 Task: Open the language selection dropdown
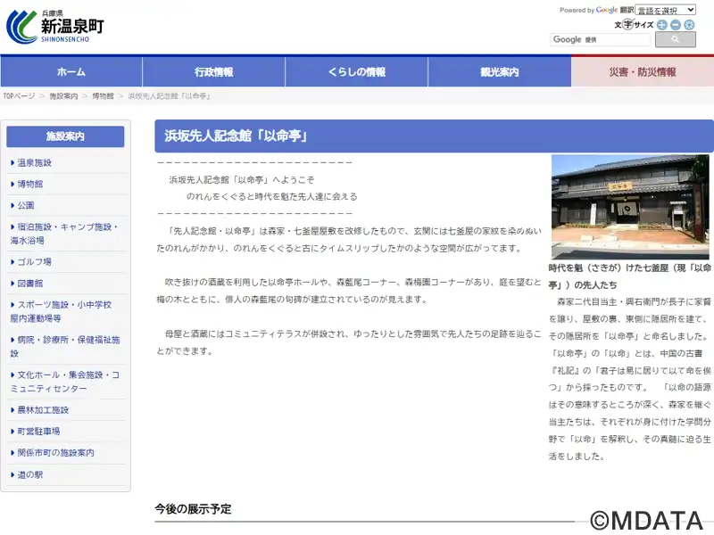coord(665,10)
